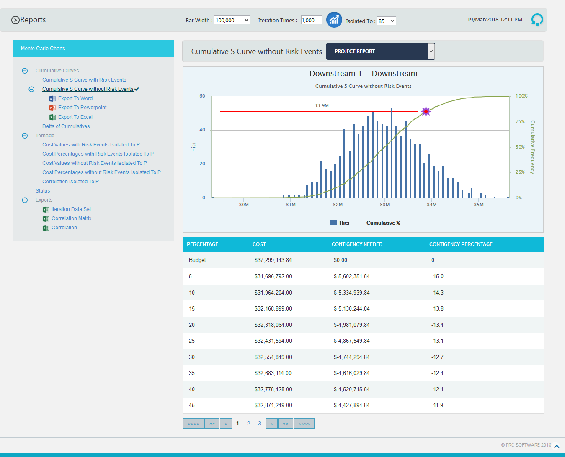Click the run simulation chart icon on toolbar
The image size is (565, 457).
(334, 20)
